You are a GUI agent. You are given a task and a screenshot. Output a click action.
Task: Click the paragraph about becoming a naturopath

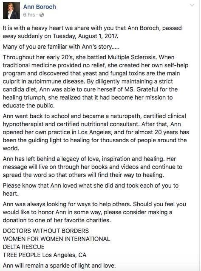pyautogui.click(x=96, y=132)
